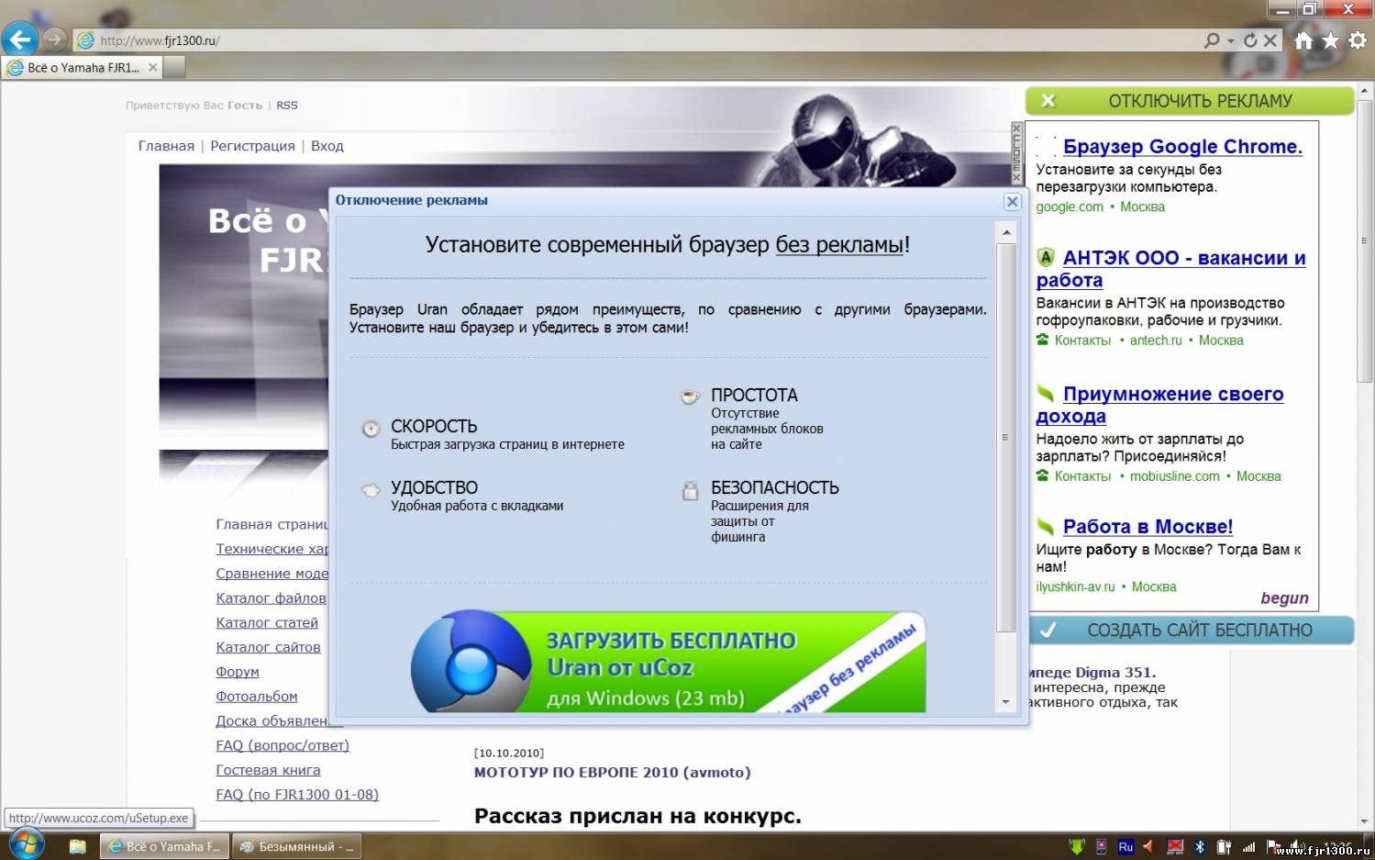Image resolution: width=1375 pixels, height=860 pixels.
Task: Open the 'Браузер Google Chrome.' ad link
Action: (1182, 147)
